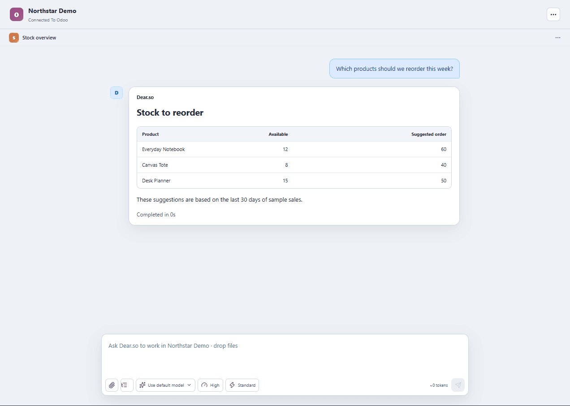The height and width of the screenshot is (406, 570).
Task: Click the Product column header
Action: [x=151, y=134]
